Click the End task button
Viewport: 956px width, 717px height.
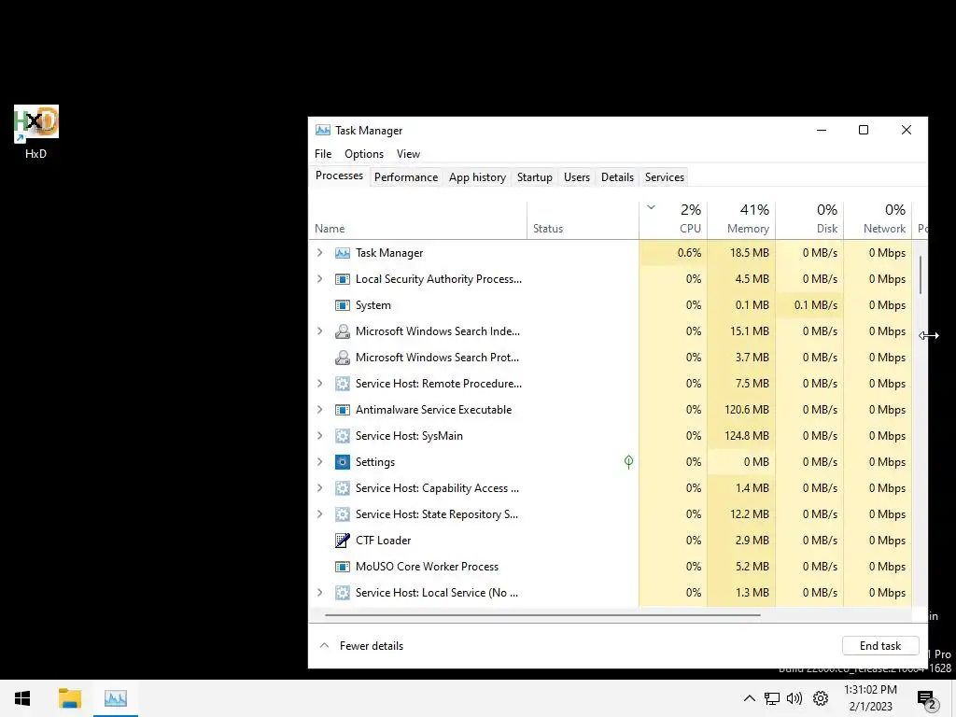click(880, 646)
